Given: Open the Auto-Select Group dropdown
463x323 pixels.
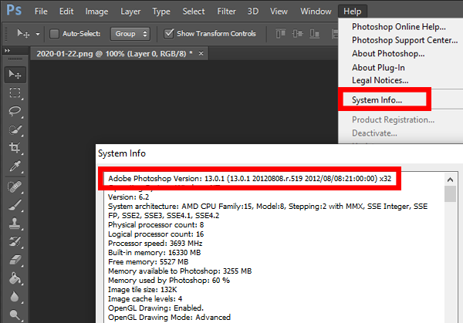Looking at the screenshot, I should click(x=130, y=34).
